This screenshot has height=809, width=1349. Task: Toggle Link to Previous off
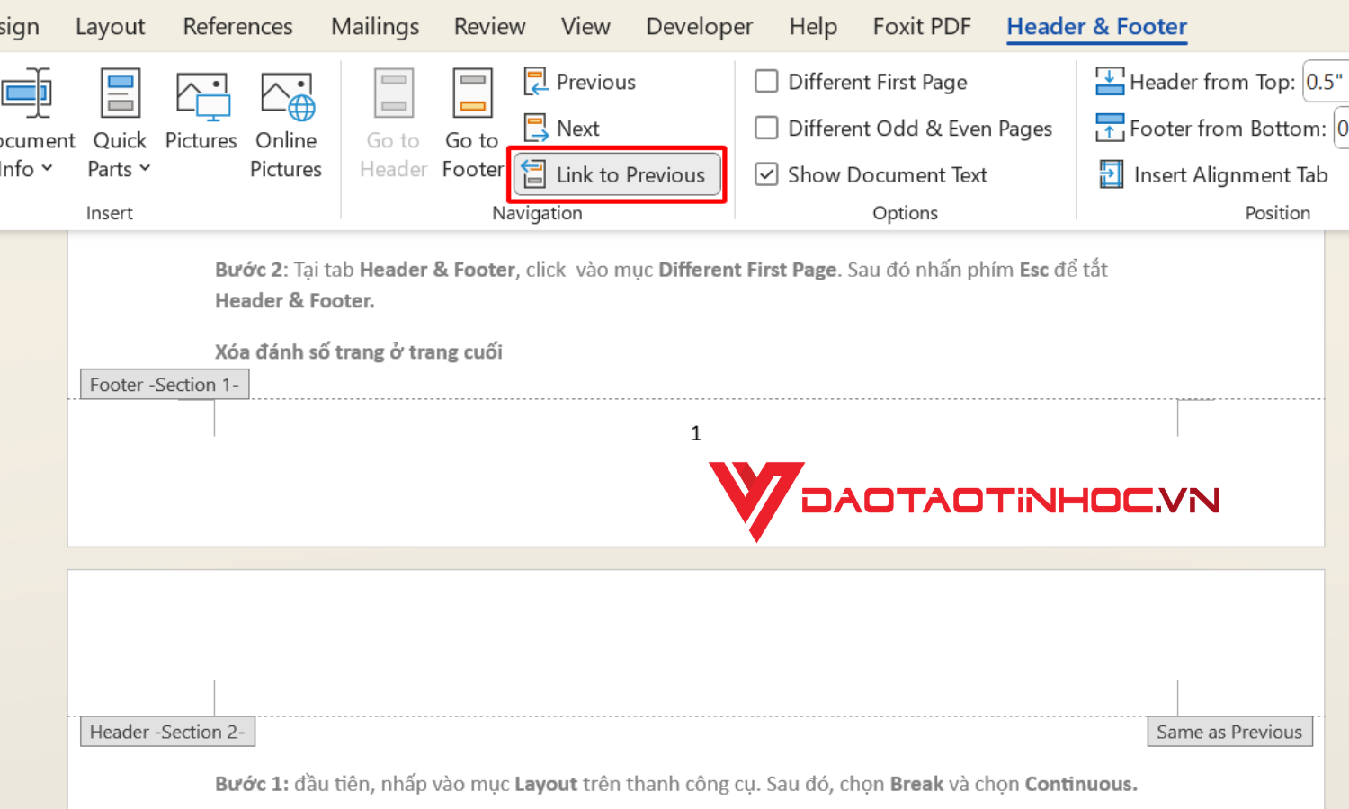click(x=617, y=174)
